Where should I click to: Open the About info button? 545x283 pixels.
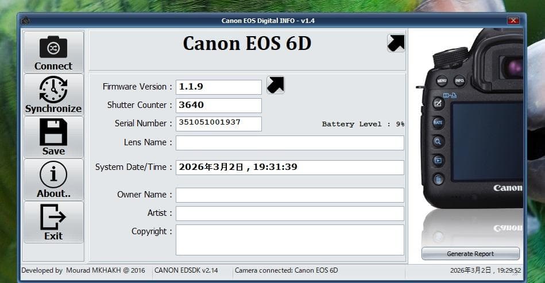[53, 180]
